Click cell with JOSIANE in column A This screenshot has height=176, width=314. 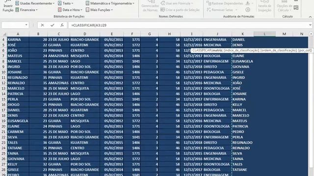click(x=18, y=72)
